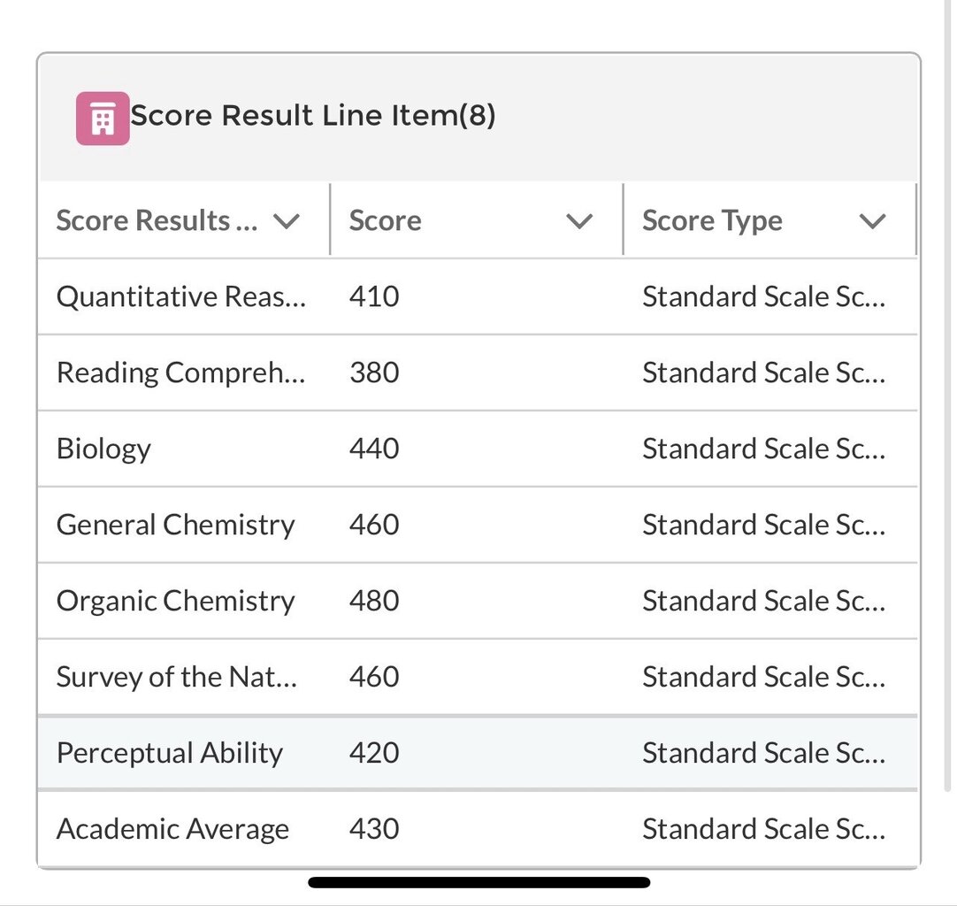Image resolution: width=957 pixels, height=906 pixels.
Task: Select the General Chemistry row name
Action: click(175, 525)
